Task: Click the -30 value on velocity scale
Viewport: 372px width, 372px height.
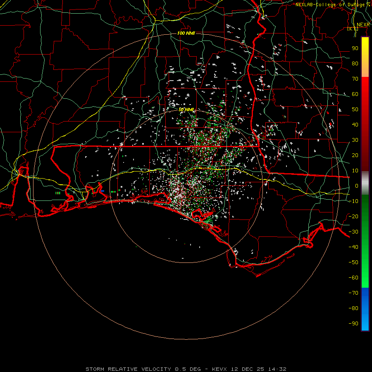Action: tap(353, 232)
